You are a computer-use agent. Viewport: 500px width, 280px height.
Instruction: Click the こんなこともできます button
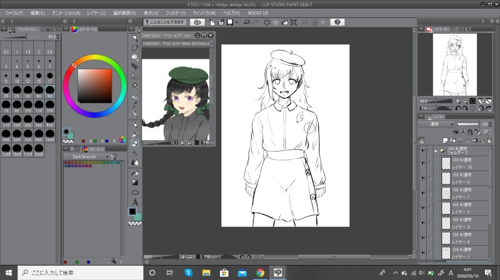[165, 22]
